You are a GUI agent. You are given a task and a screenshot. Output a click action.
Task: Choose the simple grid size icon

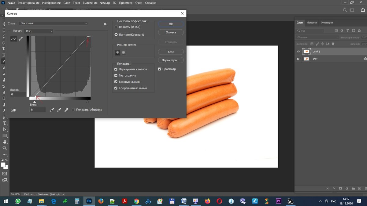coord(117,52)
